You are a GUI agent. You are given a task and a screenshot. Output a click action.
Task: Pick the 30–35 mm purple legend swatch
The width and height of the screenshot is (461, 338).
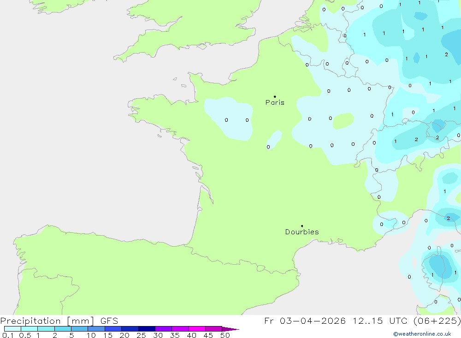point(163,329)
